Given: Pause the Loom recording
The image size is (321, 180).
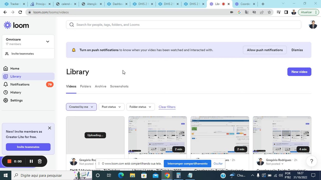Looking at the screenshot, I should pos(31,161).
